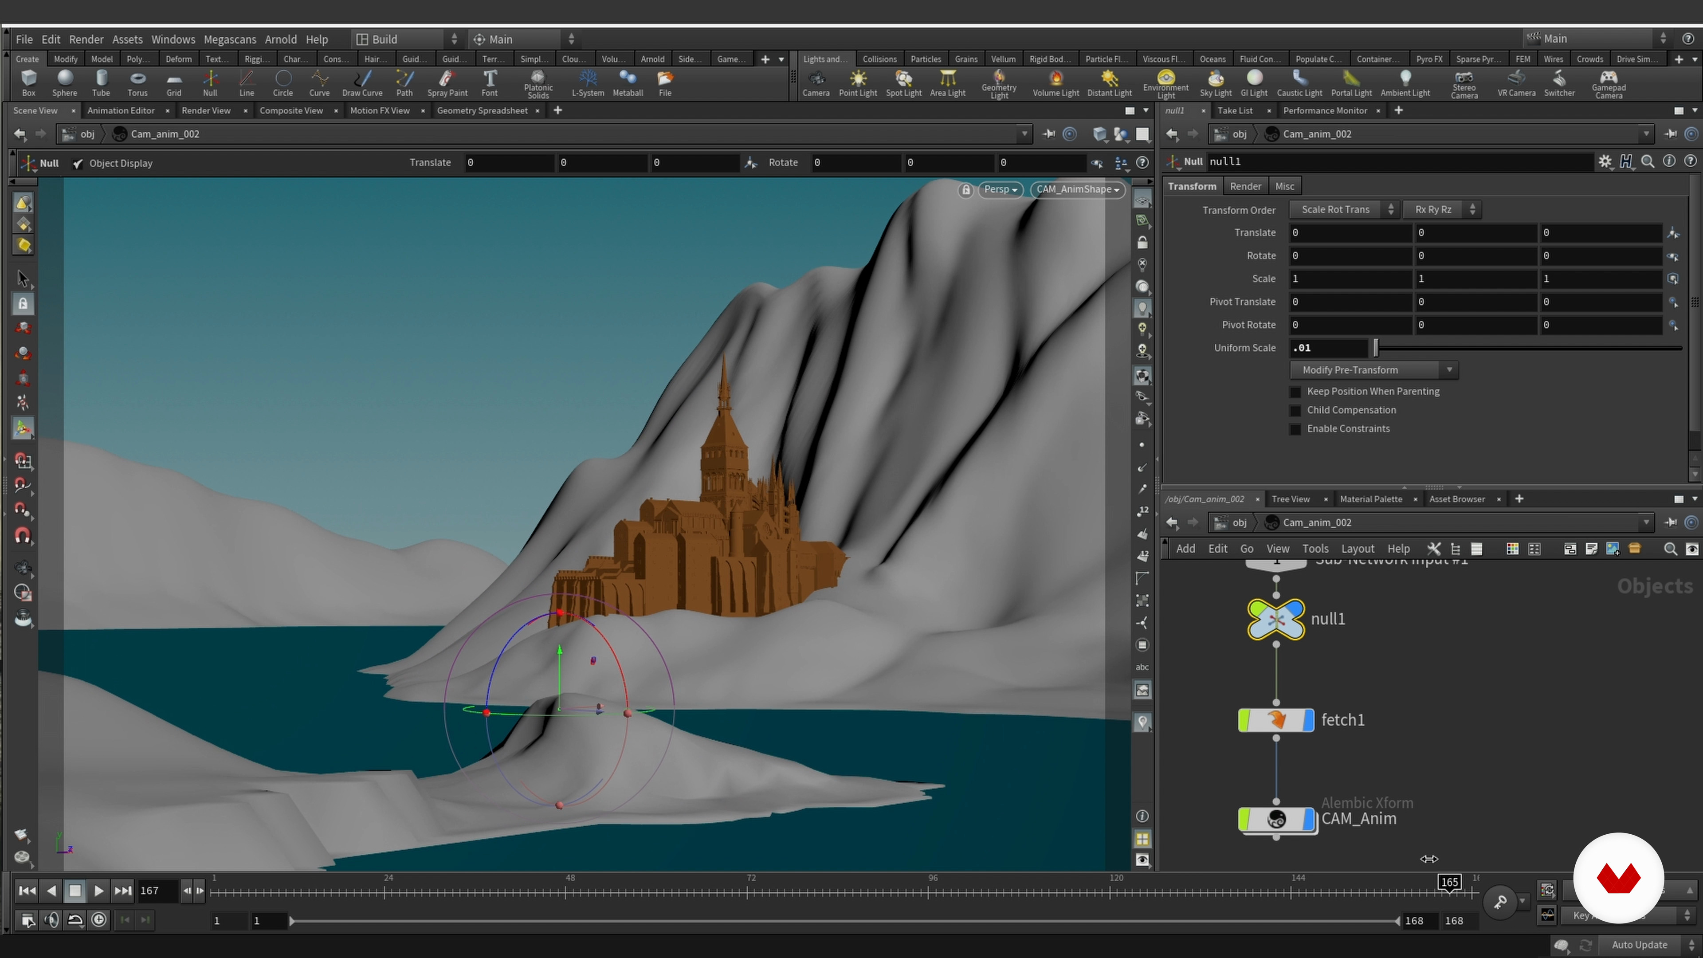
Task: Open the Persp viewport menu
Action: pos(1000,190)
